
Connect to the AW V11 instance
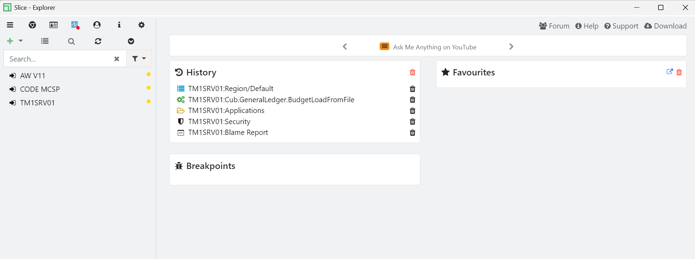click(x=33, y=75)
